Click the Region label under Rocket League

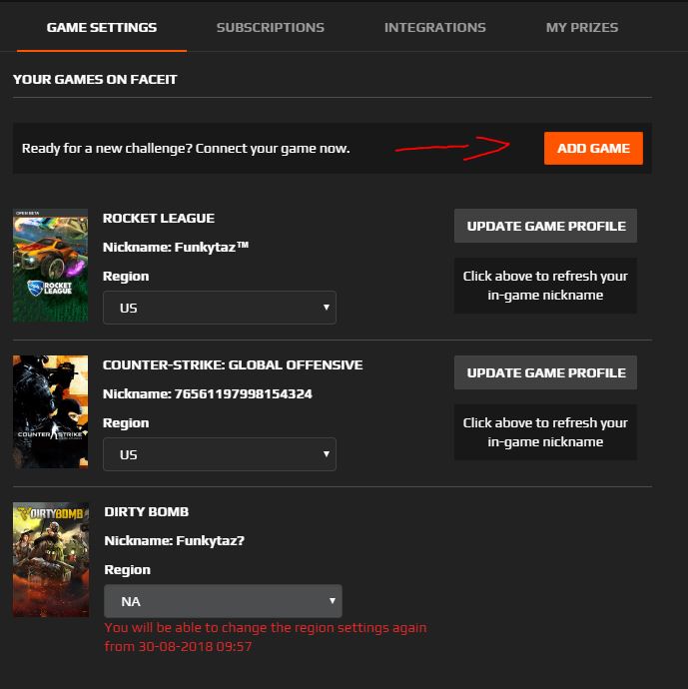(126, 276)
